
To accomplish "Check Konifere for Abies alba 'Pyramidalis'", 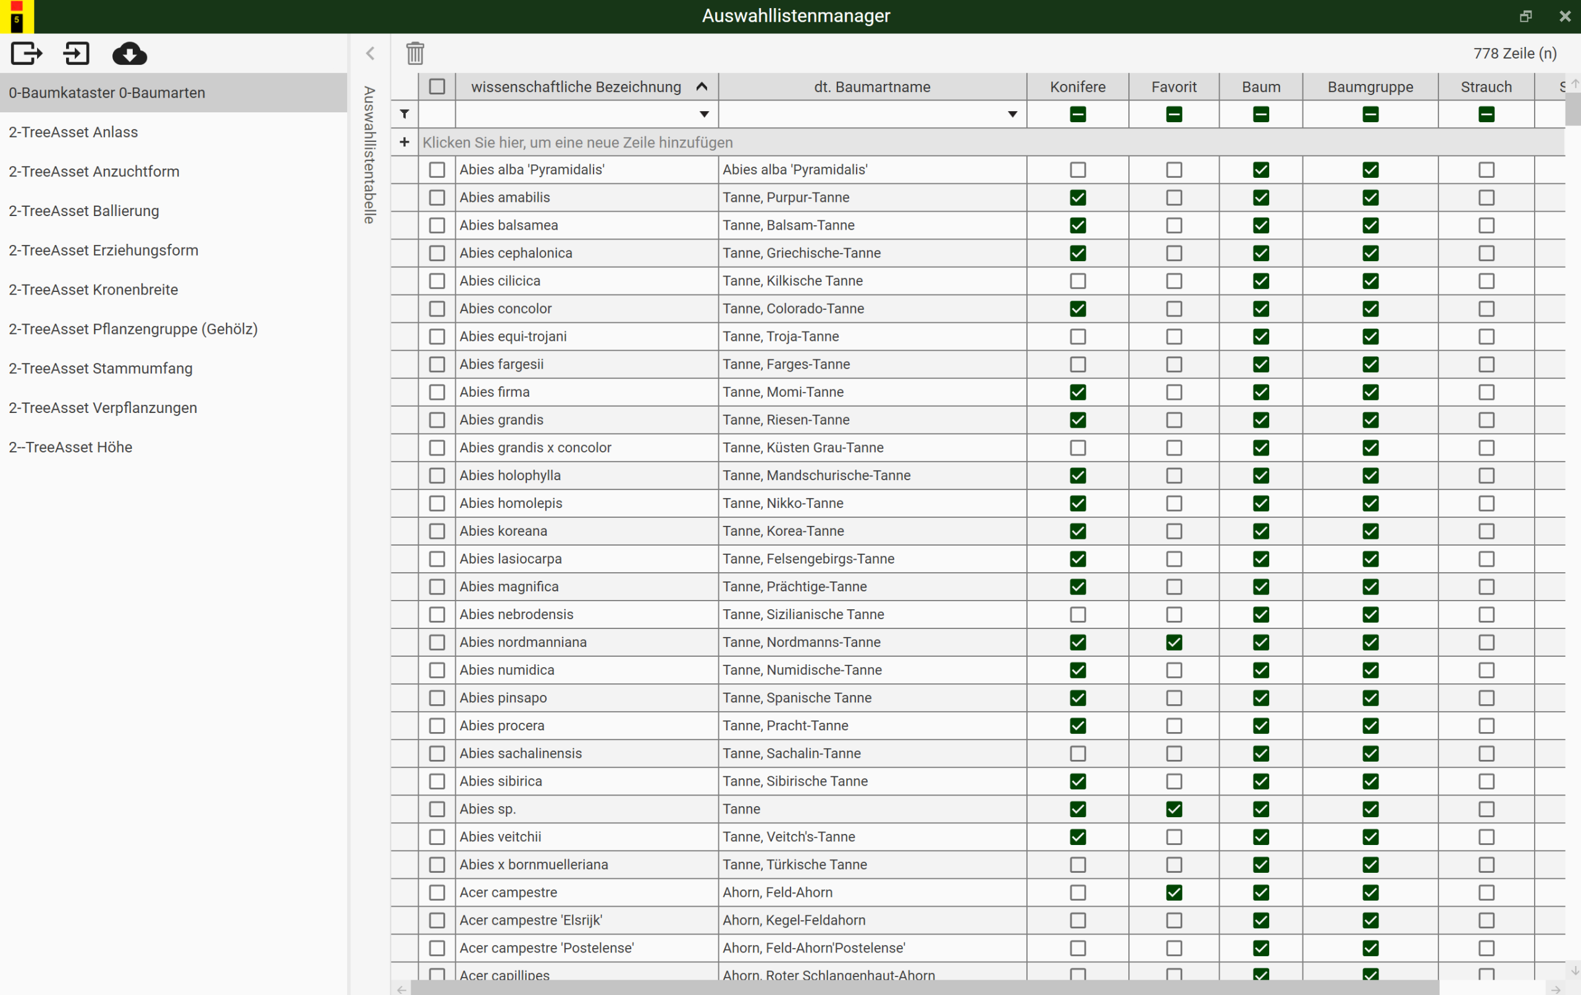I will click(x=1078, y=170).
